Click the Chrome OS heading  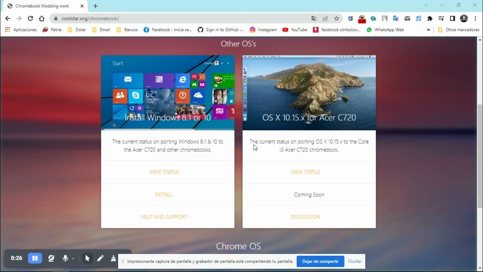[x=238, y=246]
